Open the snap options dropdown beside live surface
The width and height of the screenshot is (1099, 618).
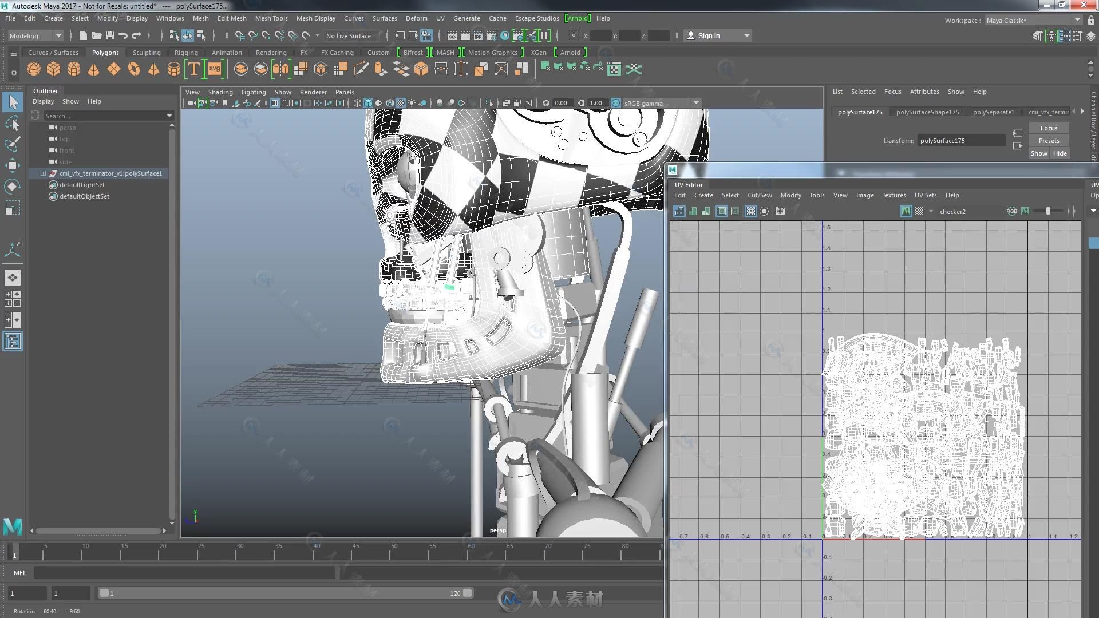click(317, 35)
